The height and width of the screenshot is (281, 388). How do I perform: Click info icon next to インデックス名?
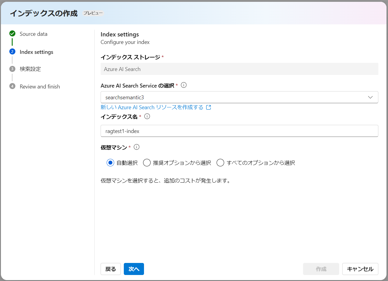(147, 116)
